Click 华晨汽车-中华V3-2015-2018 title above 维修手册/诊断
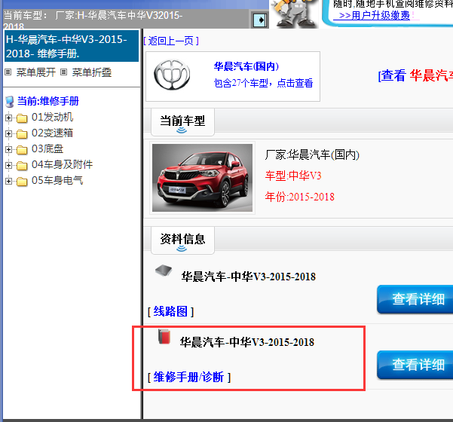Viewport: 453px width, 422px height. click(247, 342)
